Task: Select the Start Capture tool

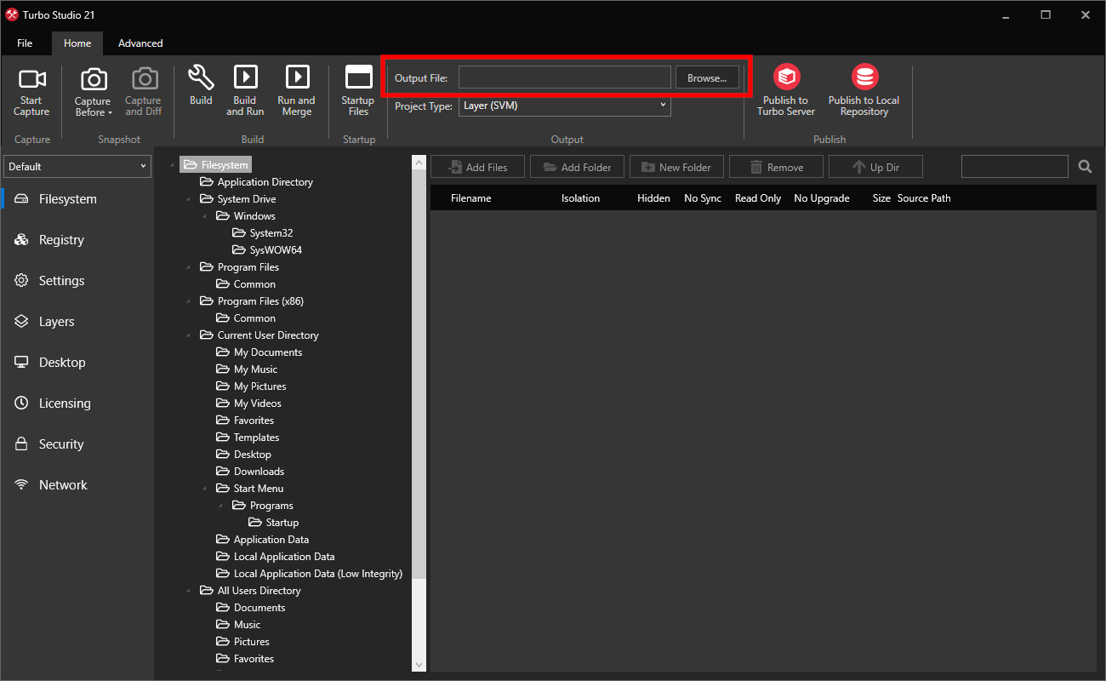Action: 31,89
